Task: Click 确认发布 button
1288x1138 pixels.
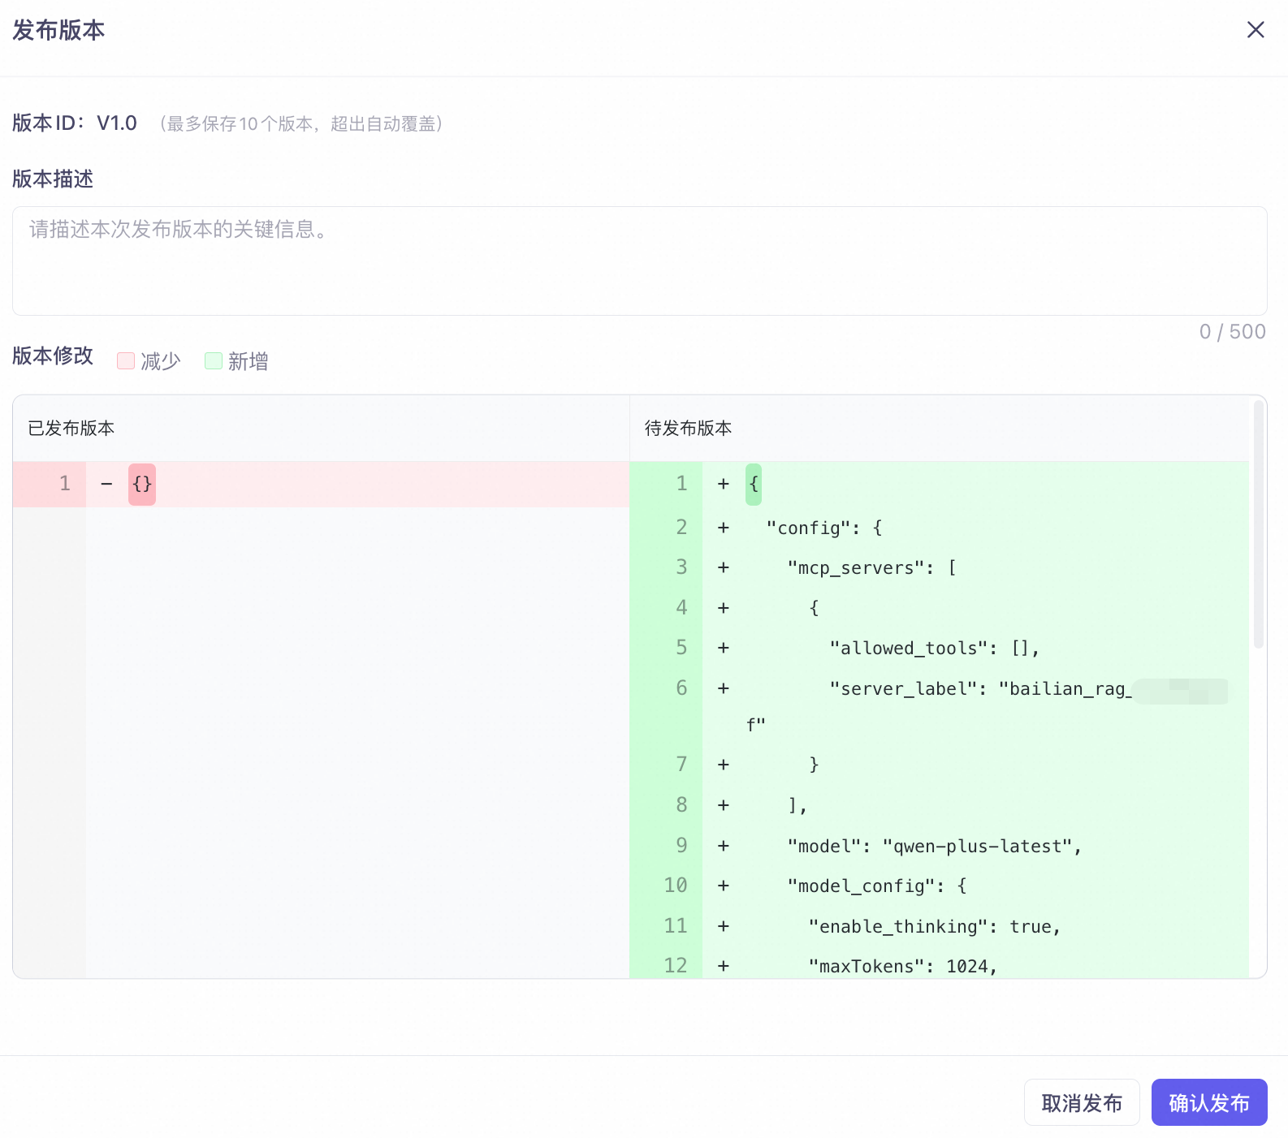Action: coord(1209,1102)
